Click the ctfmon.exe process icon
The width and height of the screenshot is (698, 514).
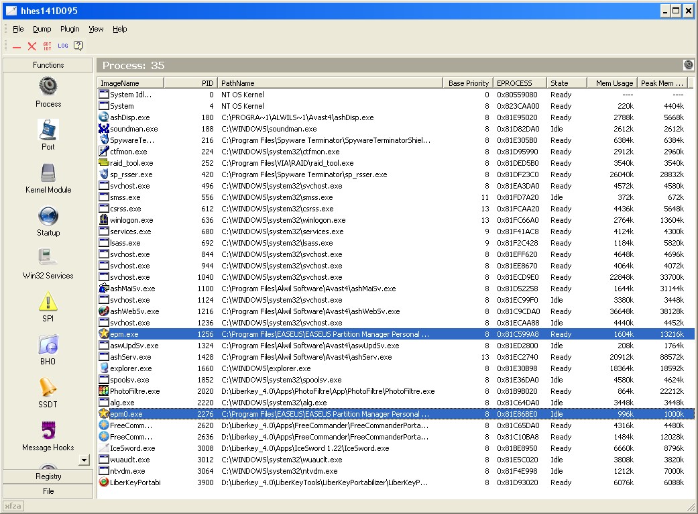tap(104, 152)
